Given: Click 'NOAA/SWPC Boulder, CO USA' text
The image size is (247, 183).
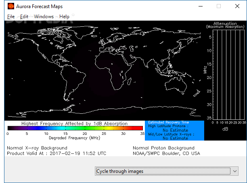Looking at the screenshot, I should pos(166,153).
